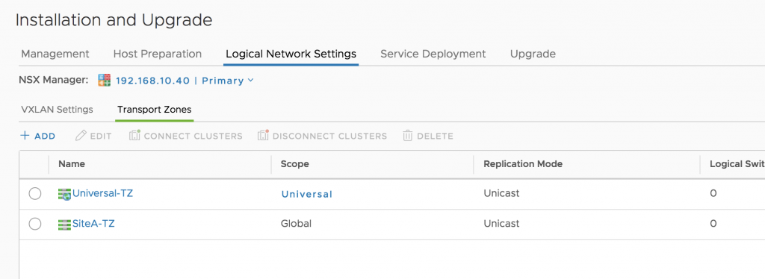Switch to the Host Preparation tab
This screenshot has height=279, width=765.
tap(157, 54)
